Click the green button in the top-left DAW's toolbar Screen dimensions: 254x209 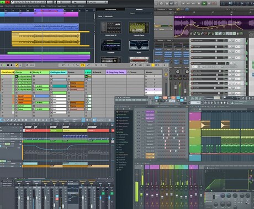click(x=3, y=2)
